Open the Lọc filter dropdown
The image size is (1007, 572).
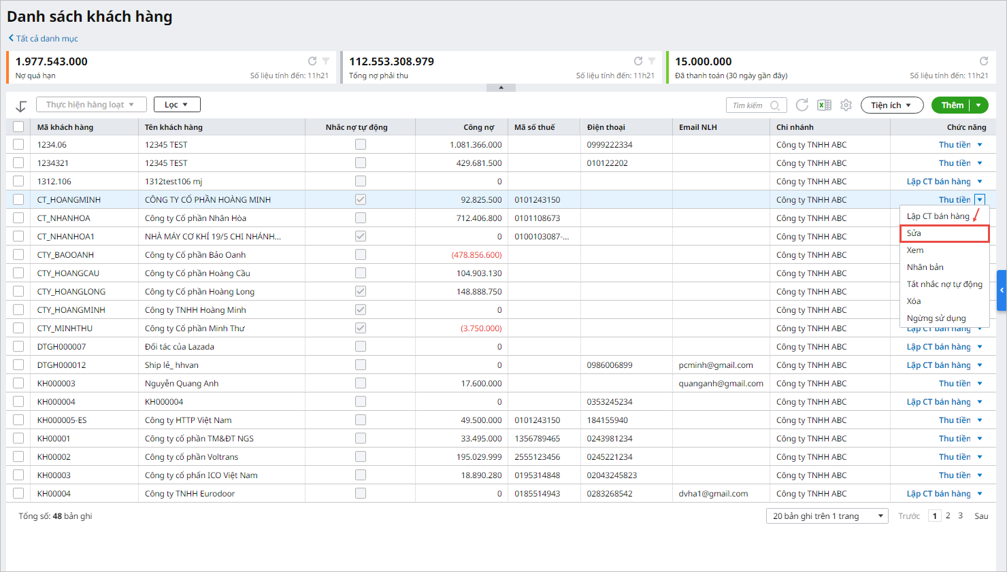pyautogui.click(x=177, y=105)
